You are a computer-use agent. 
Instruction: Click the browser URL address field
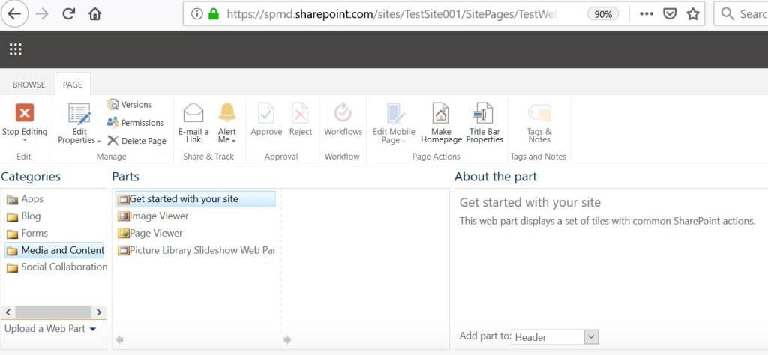(x=391, y=14)
